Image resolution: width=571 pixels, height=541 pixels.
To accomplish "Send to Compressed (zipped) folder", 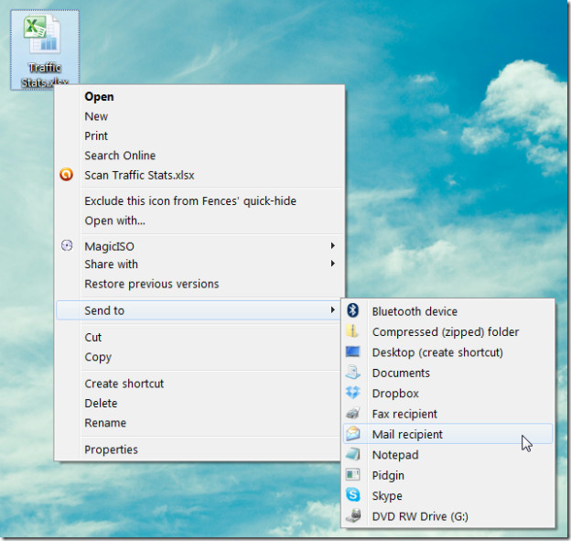I will 446,332.
